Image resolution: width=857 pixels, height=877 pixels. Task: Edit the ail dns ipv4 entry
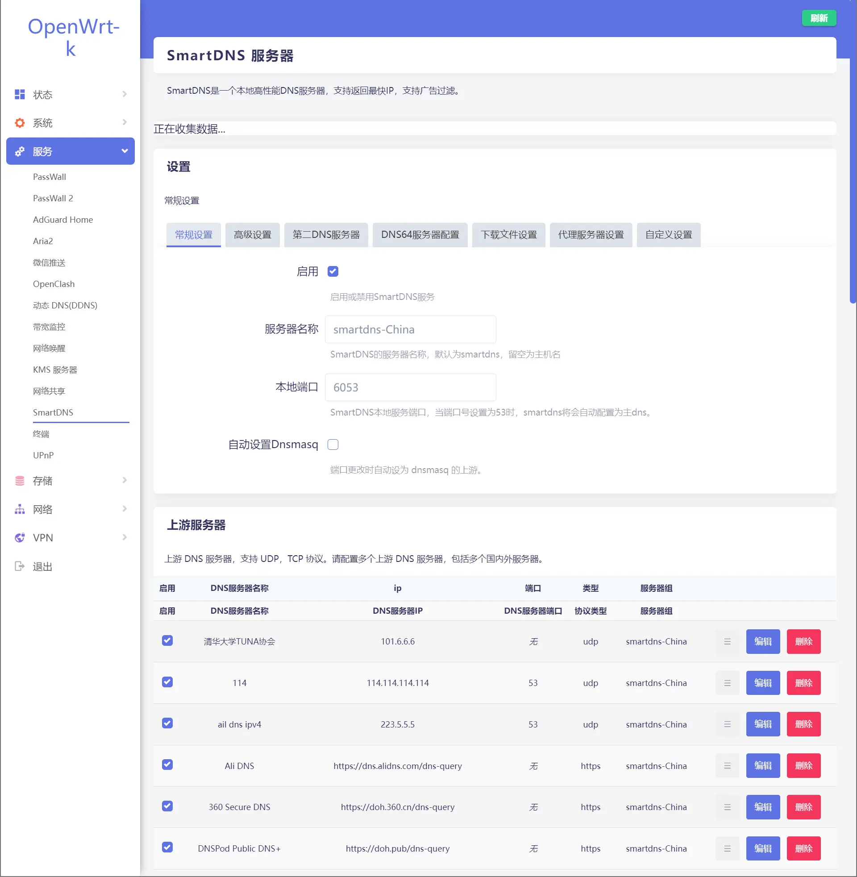point(763,724)
